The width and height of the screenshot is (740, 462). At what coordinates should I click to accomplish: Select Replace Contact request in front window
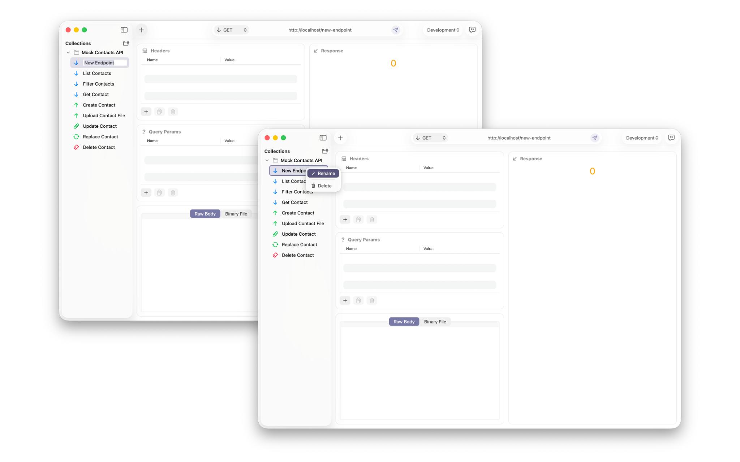click(x=299, y=245)
